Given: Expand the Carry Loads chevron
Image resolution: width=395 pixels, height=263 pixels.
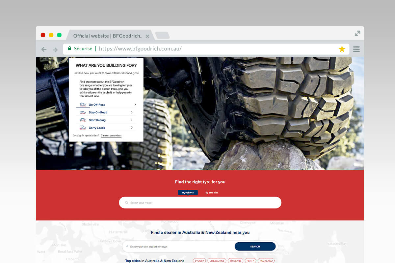Looking at the screenshot, I should point(132,128).
